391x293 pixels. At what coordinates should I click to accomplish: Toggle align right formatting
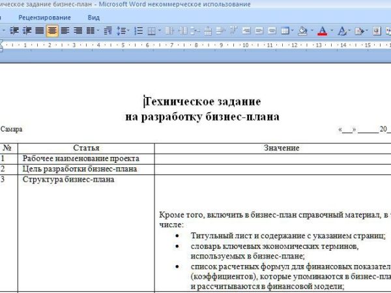(77, 31)
